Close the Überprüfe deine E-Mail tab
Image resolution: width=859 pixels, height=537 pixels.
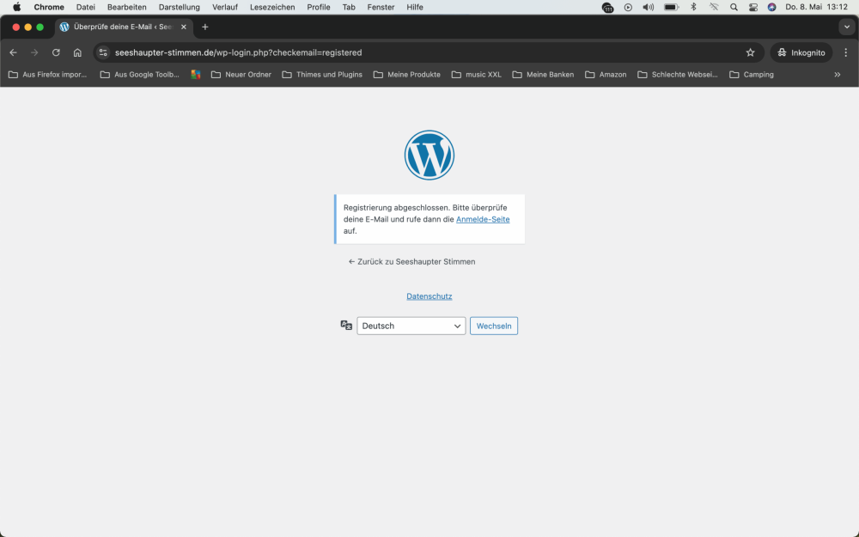(x=184, y=27)
